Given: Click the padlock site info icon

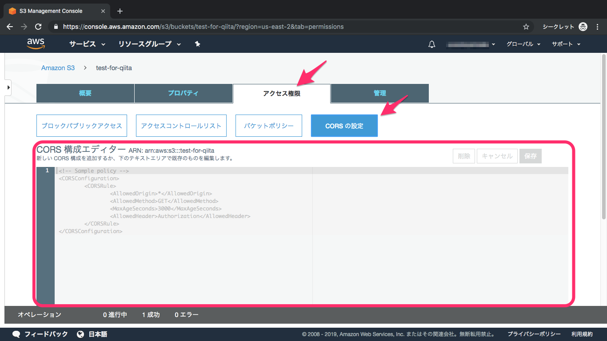Looking at the screenshot, I should pyautogui.click(x=56, y=27).
